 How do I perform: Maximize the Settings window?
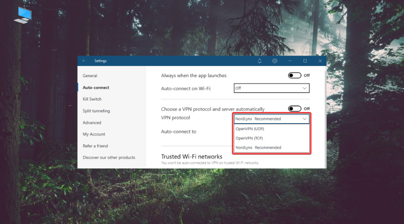(305, 61)
